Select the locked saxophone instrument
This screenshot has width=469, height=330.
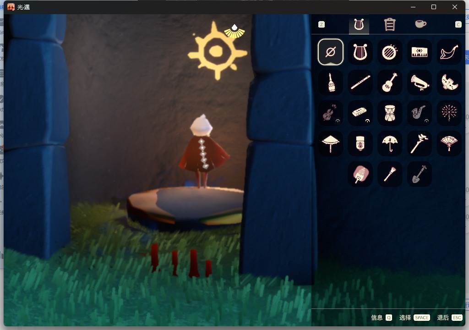[420, 113]
